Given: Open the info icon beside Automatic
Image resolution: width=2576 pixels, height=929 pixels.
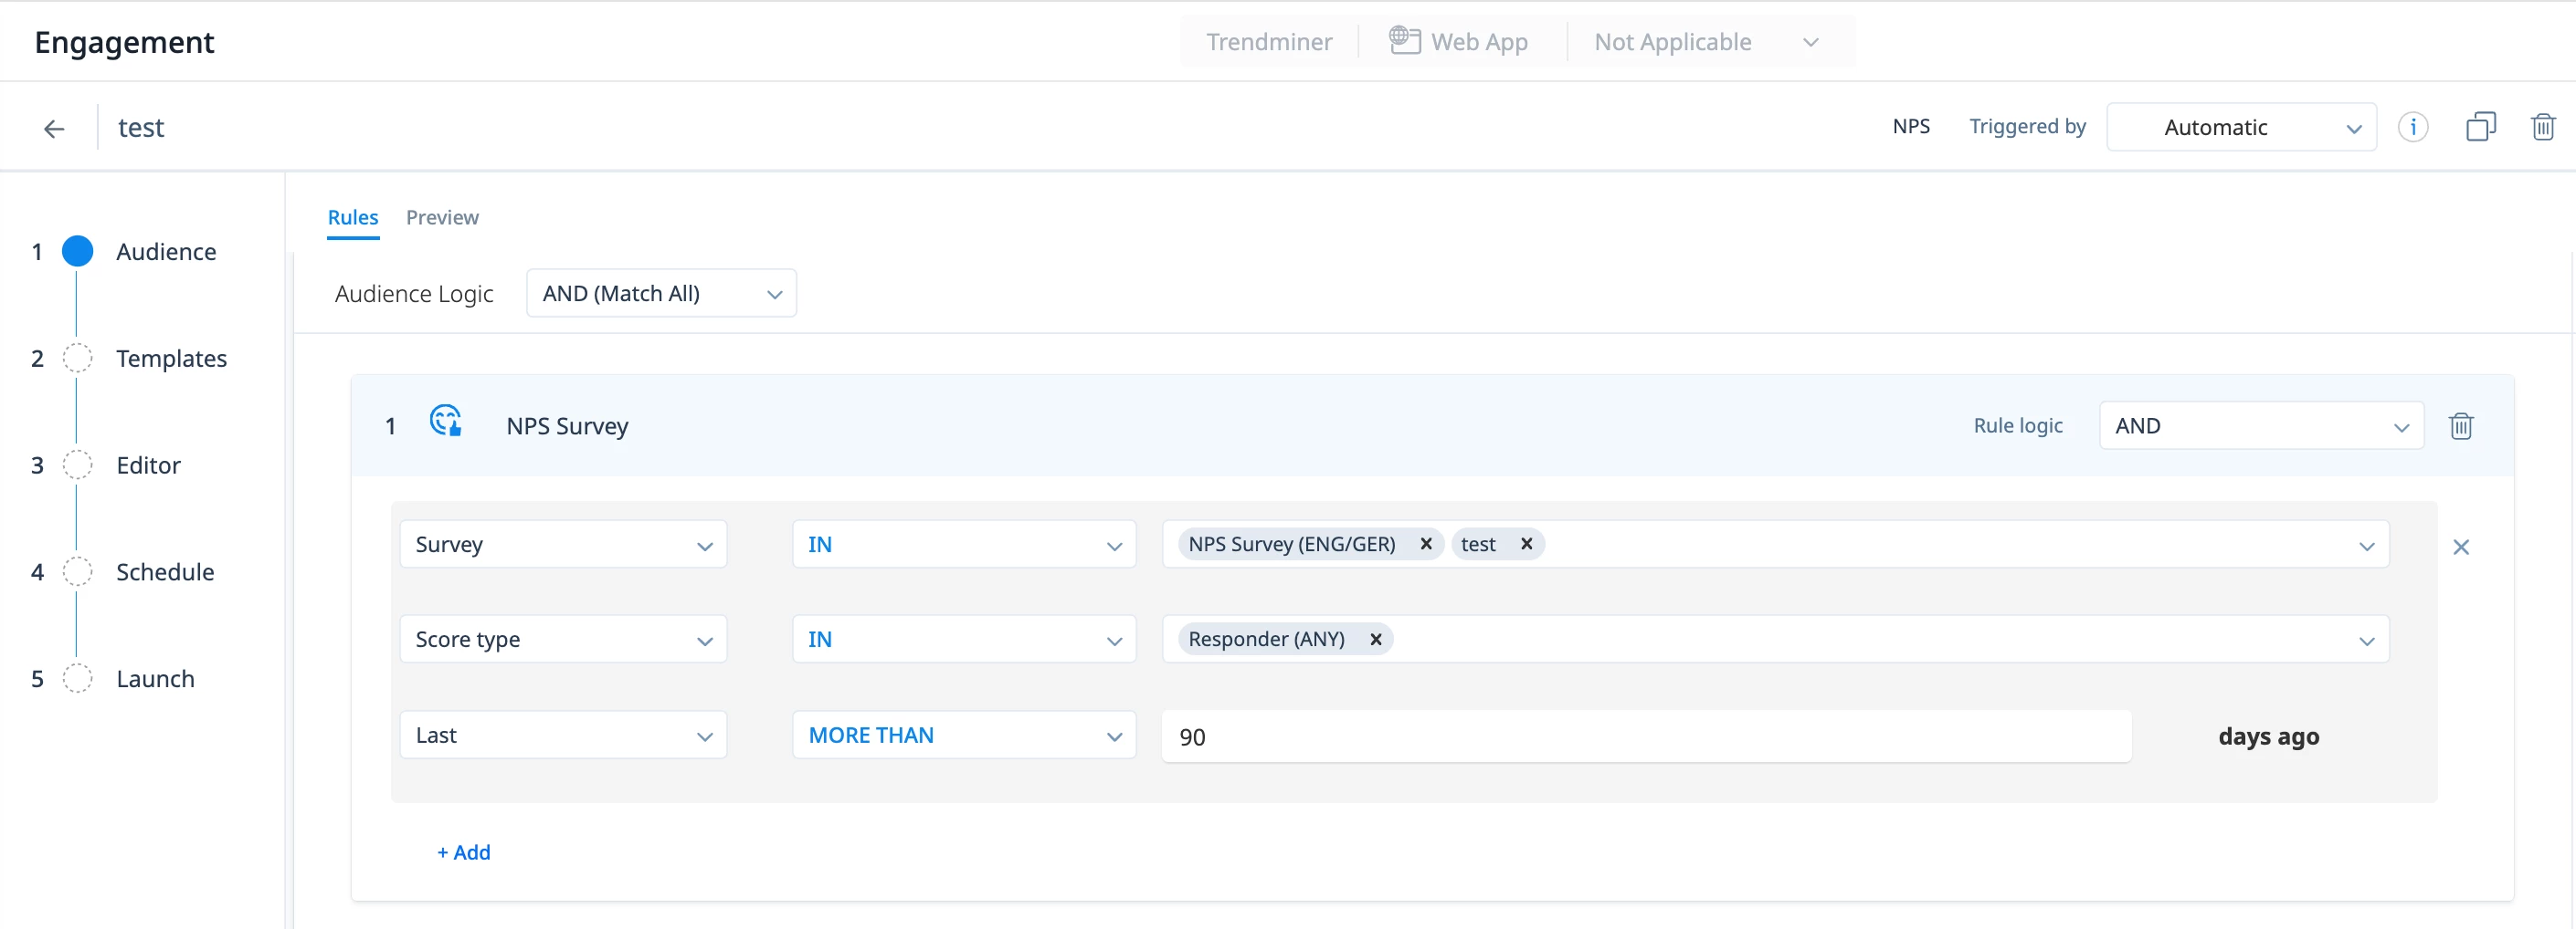Looking at the screenshot, I should coord(2412,127).
